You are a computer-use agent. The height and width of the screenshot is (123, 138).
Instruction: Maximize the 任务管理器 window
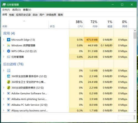122,4
